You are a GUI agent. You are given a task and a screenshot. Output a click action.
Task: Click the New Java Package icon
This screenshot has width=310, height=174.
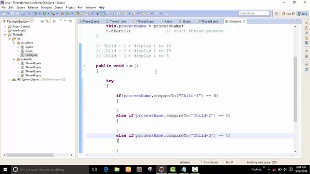coord(62,14)
